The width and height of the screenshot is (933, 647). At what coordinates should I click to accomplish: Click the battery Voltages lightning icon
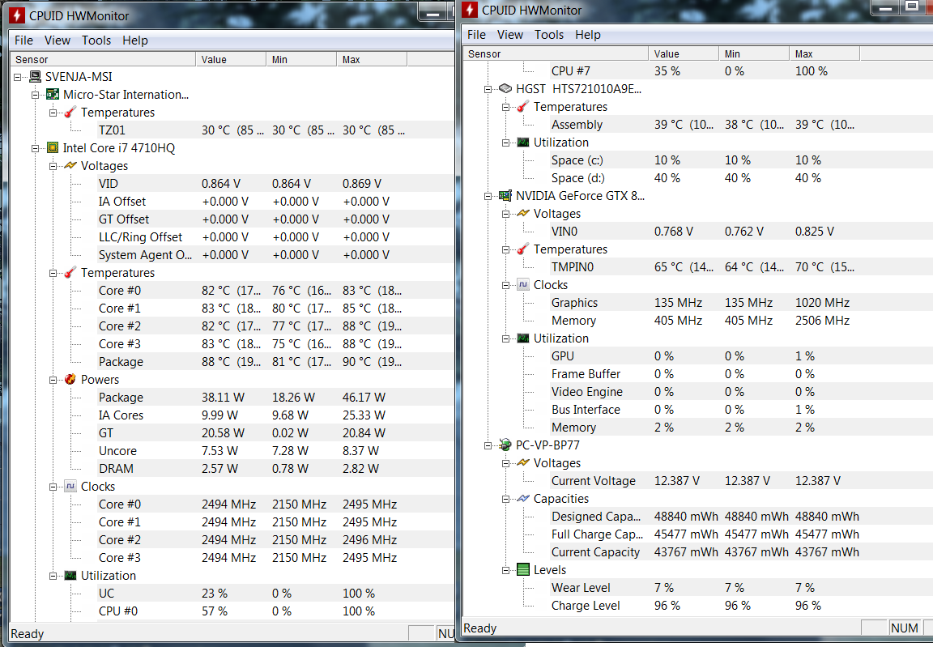523,462
